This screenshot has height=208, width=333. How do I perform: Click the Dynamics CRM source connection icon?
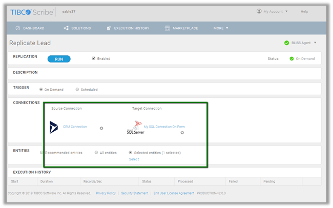[x=54, y=127]
